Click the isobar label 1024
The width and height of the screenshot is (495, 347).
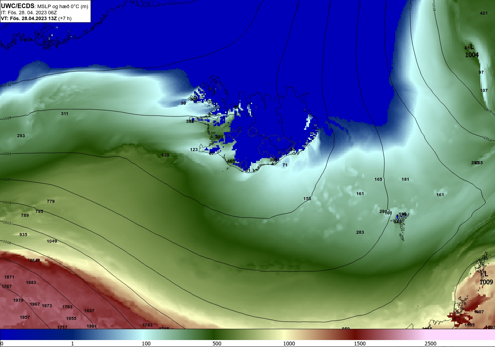point(7,154)
